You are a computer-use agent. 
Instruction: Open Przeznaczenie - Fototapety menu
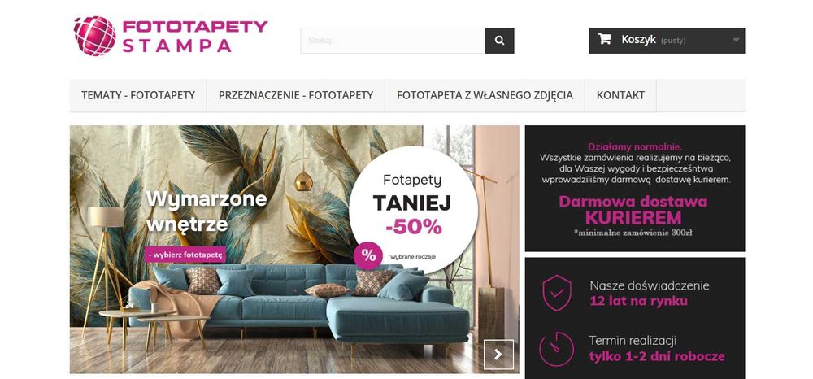click(296, 95)
